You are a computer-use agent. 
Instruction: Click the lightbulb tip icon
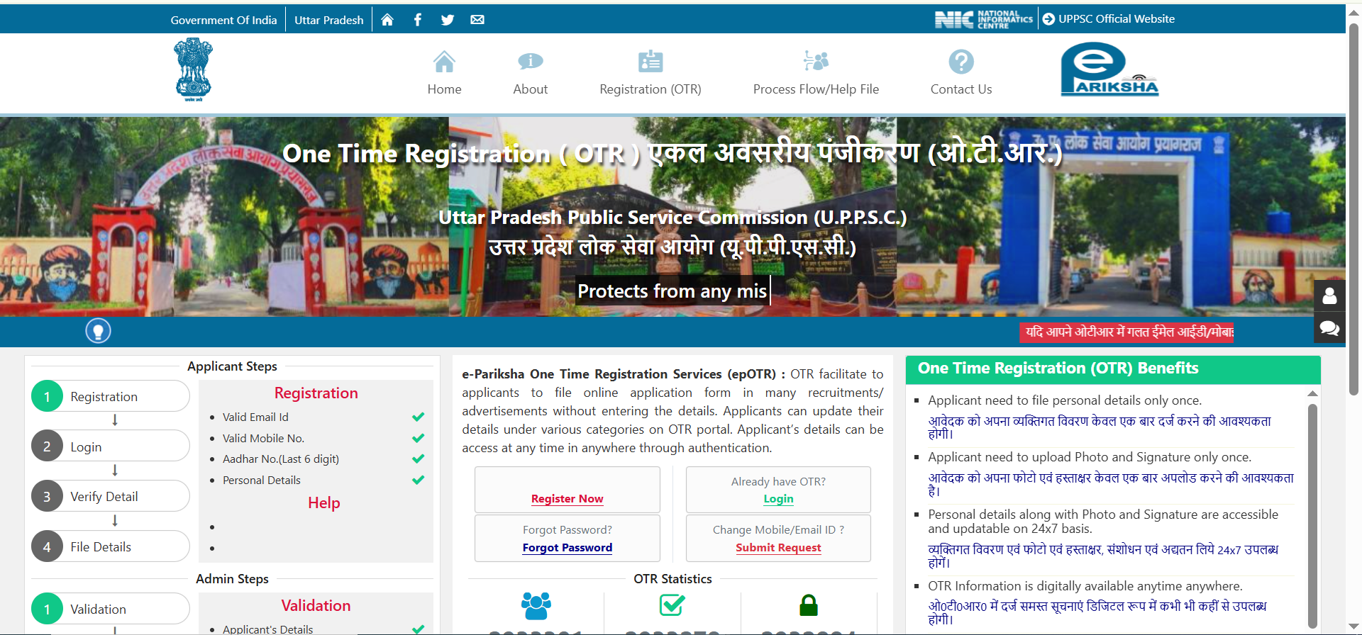coord(98,331)
